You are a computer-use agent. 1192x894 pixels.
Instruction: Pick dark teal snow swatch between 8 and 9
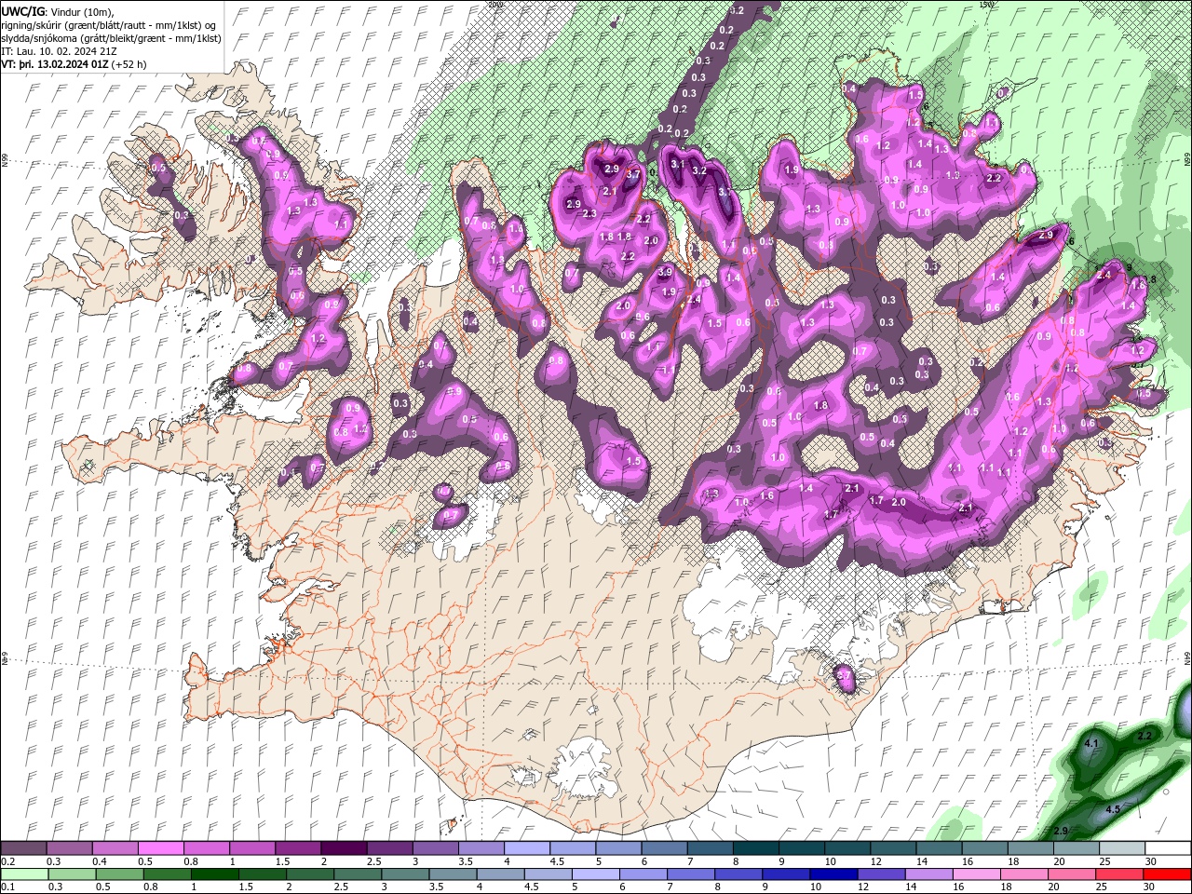[755, 848]
